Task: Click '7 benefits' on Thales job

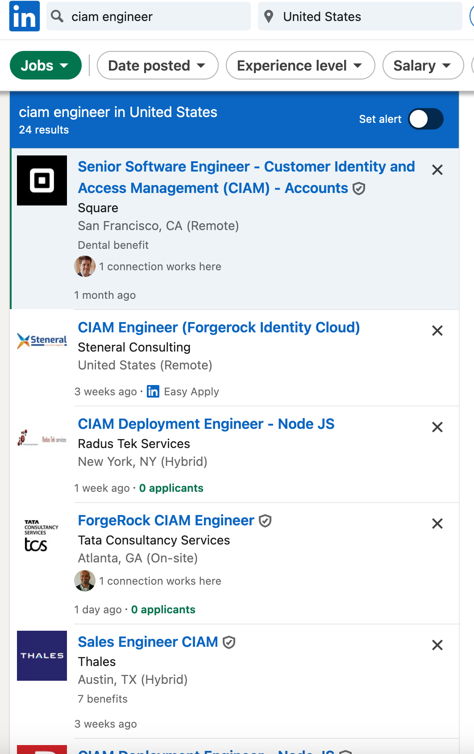Action: point(103,699)
